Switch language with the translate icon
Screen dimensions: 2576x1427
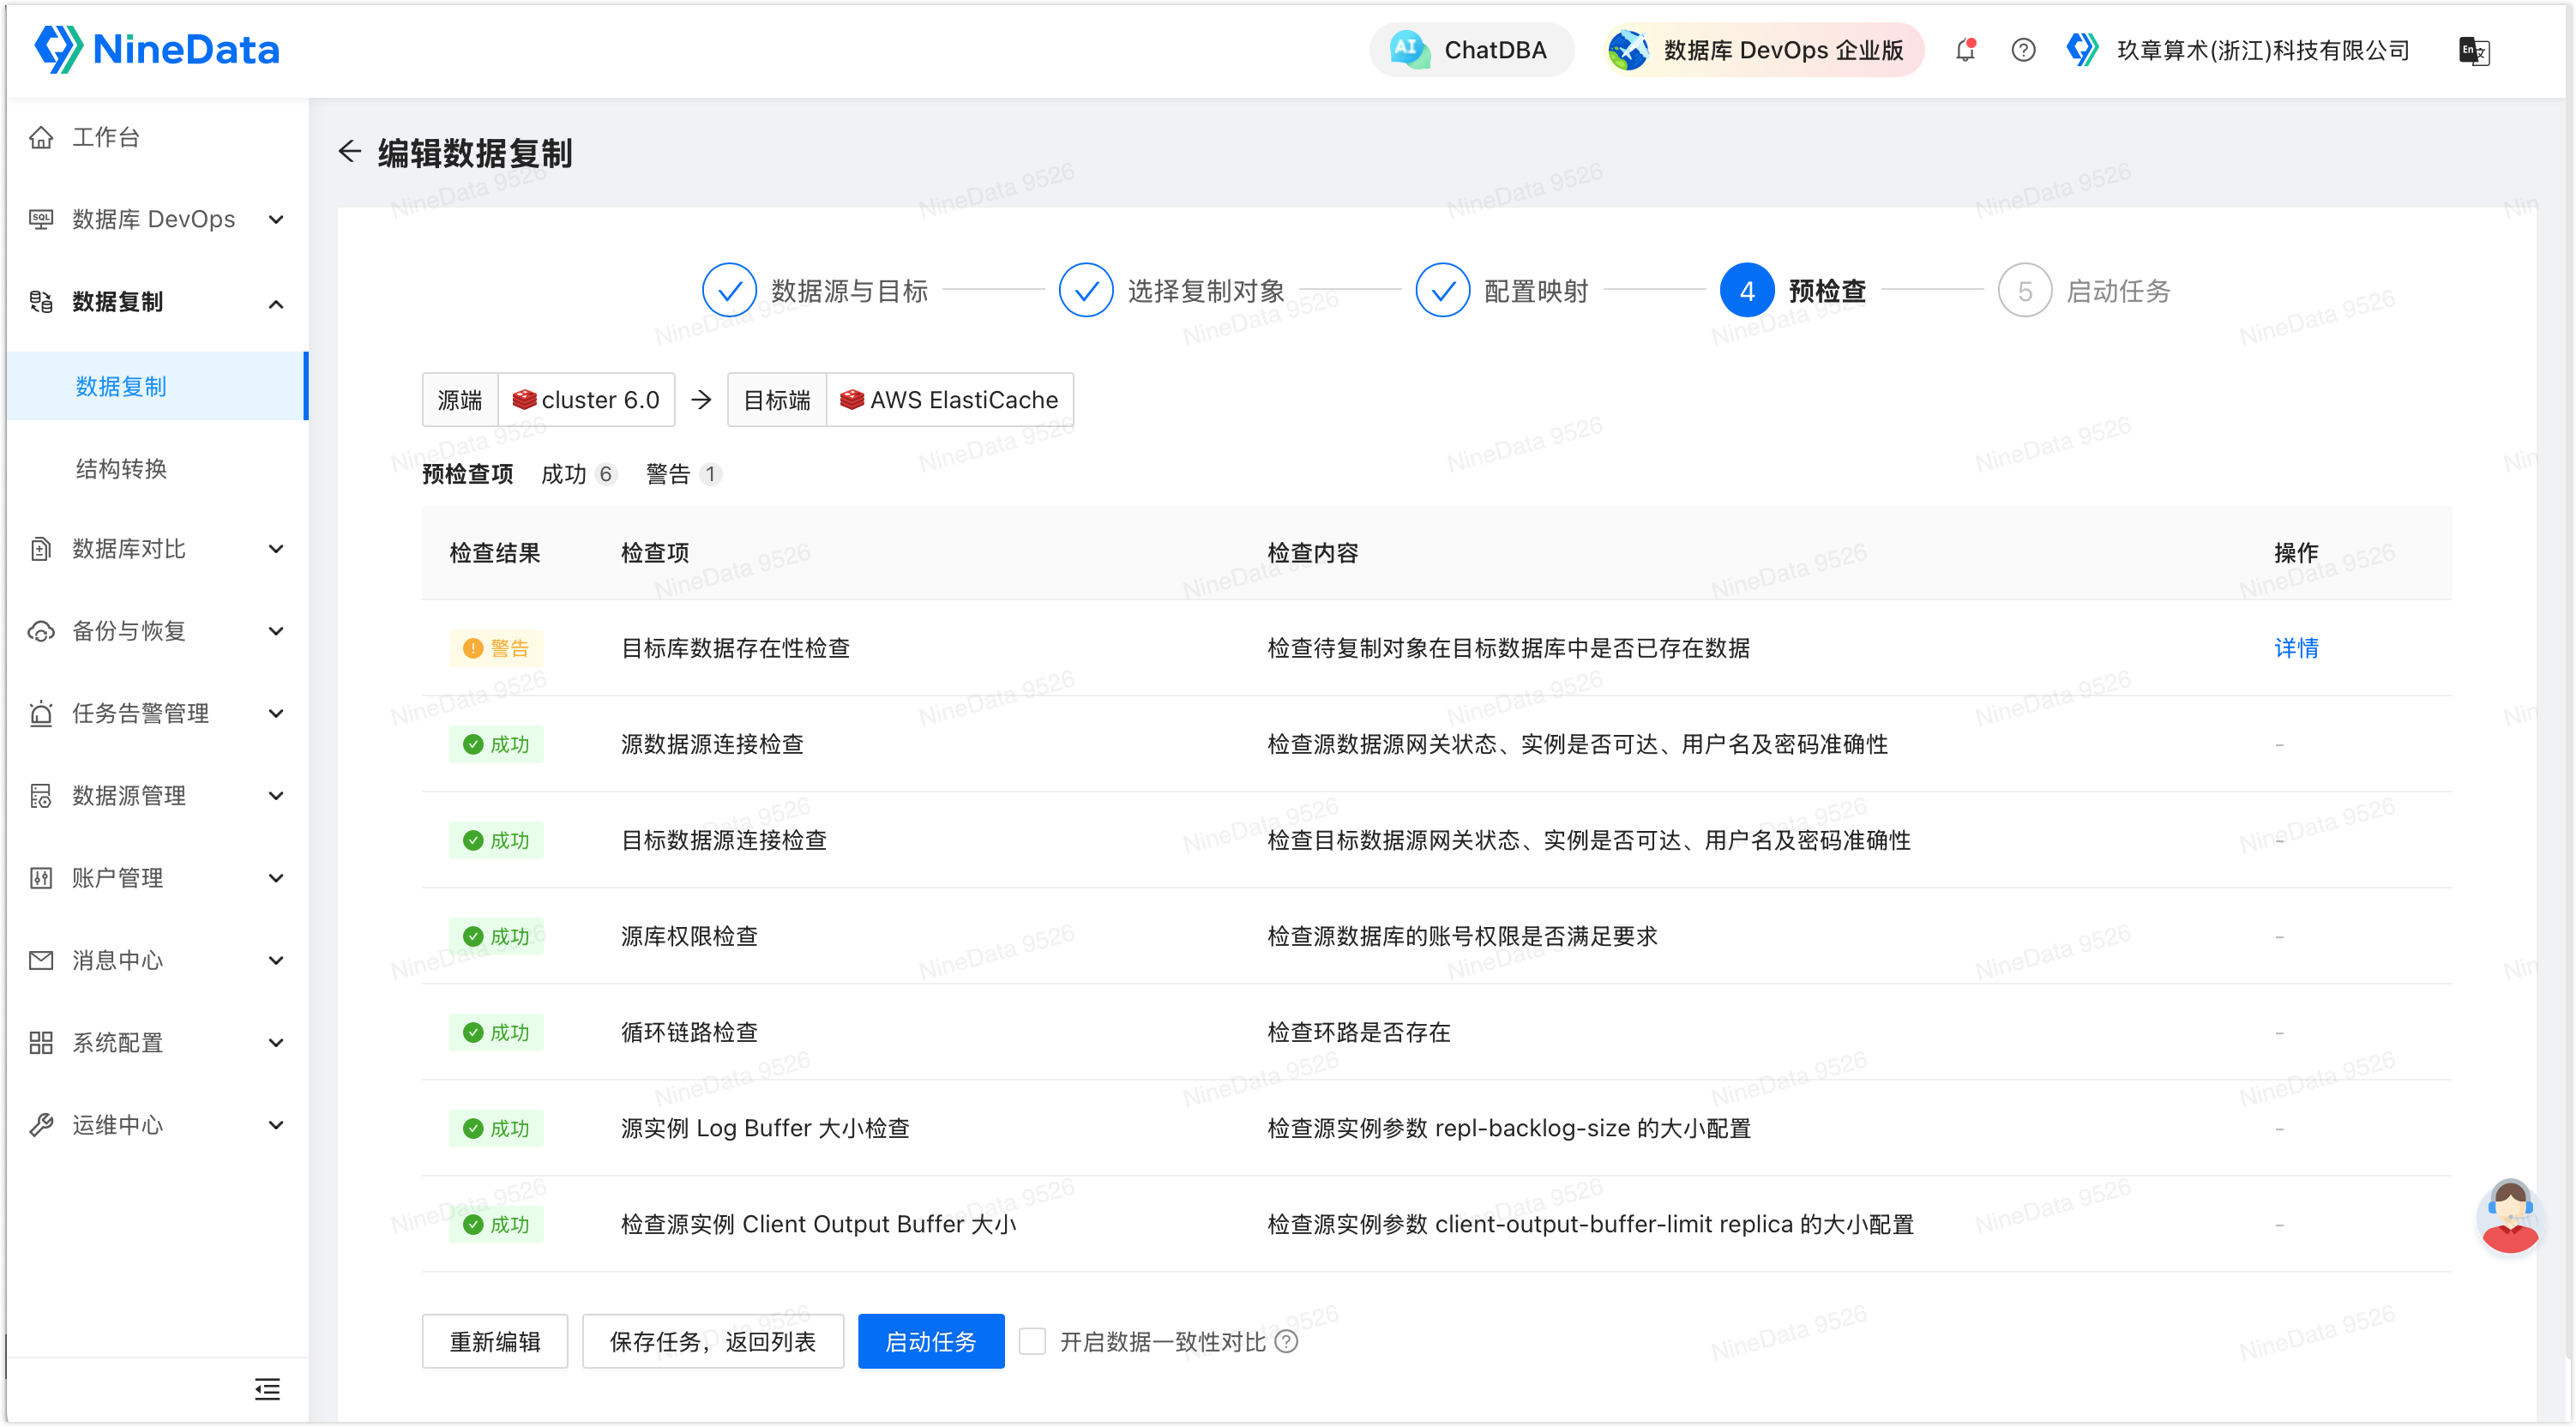2473,50
